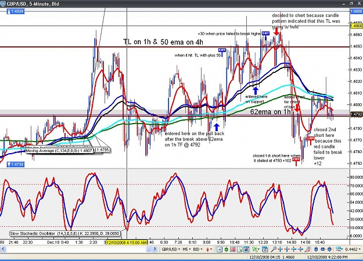
Task: Click the chart shift icon with right arrow
Action: coord(219,249)
